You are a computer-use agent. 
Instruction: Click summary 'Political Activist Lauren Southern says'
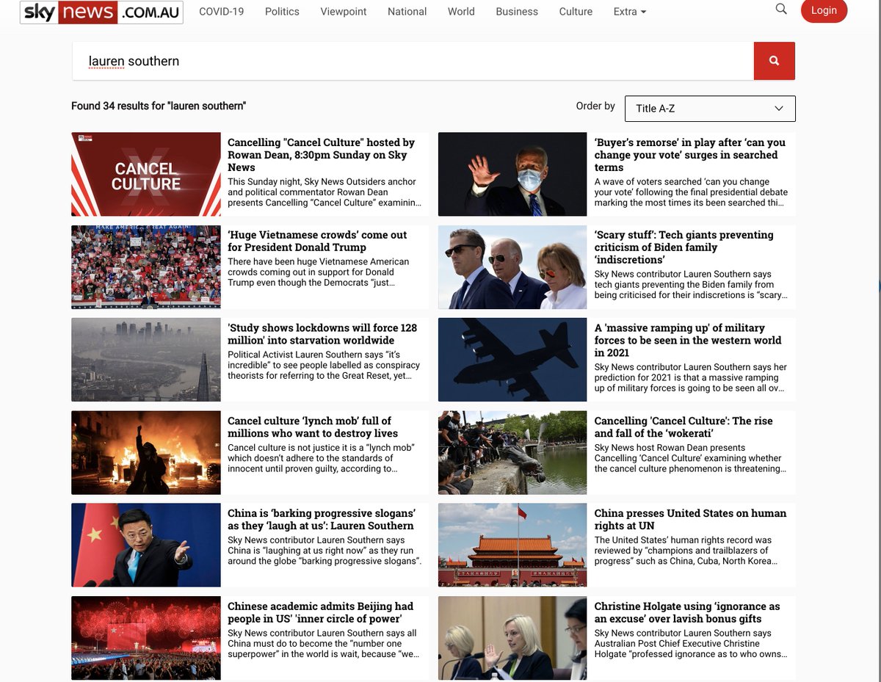pyautogui.click(x=324, y=365)
